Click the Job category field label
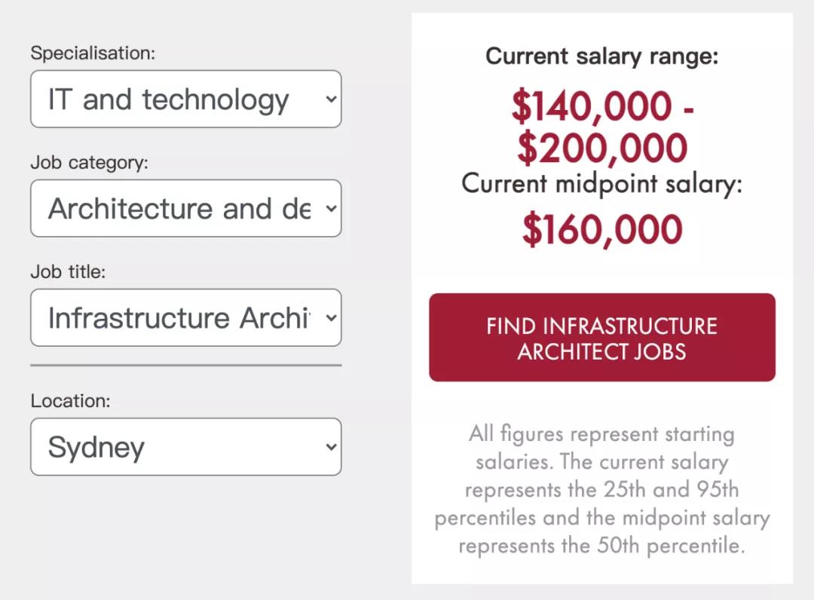The image size is (814, 600). [89, 163]
